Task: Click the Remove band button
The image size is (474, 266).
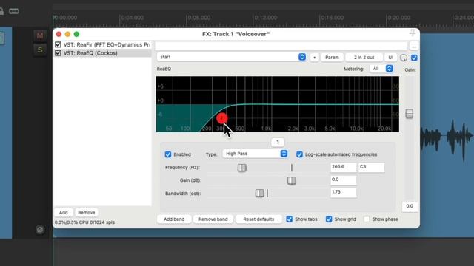Action: 213,219
